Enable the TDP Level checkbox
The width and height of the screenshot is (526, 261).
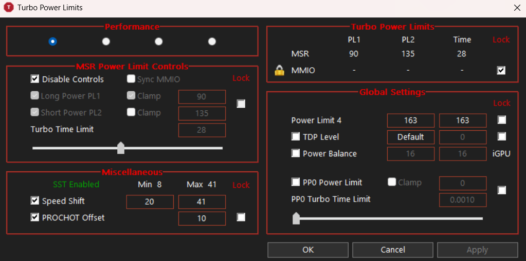296,136
